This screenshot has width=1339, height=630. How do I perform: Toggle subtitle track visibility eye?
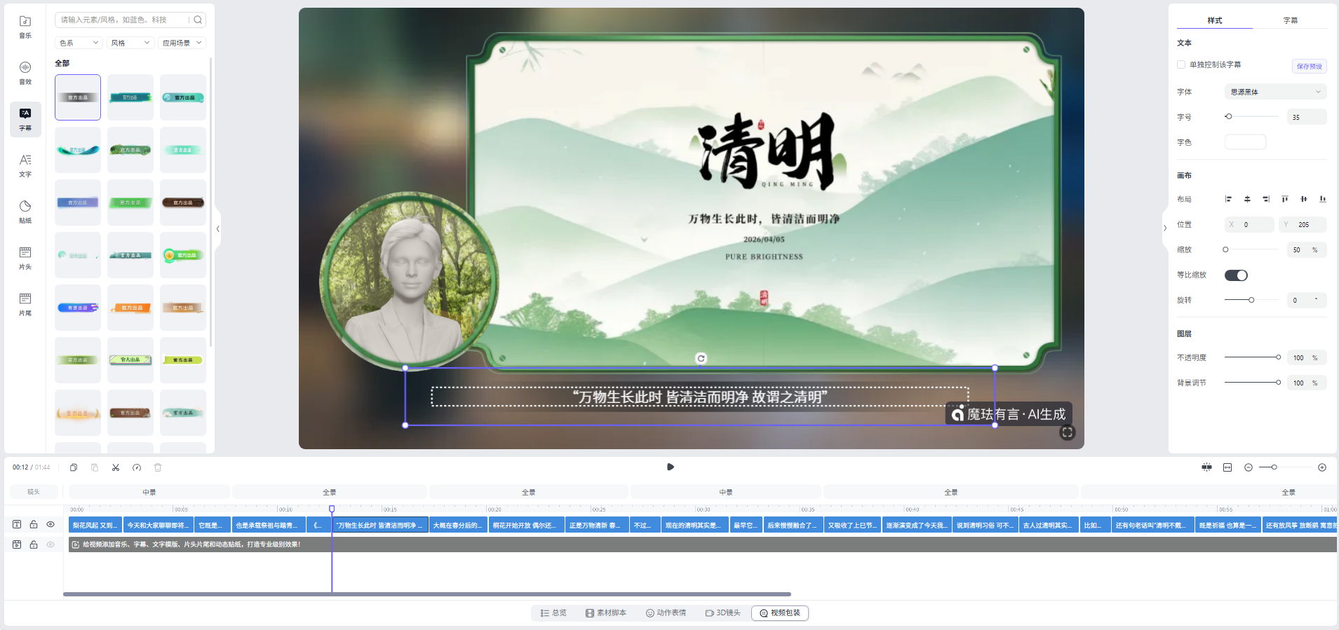pyautogui.click(x=51, y=524)
